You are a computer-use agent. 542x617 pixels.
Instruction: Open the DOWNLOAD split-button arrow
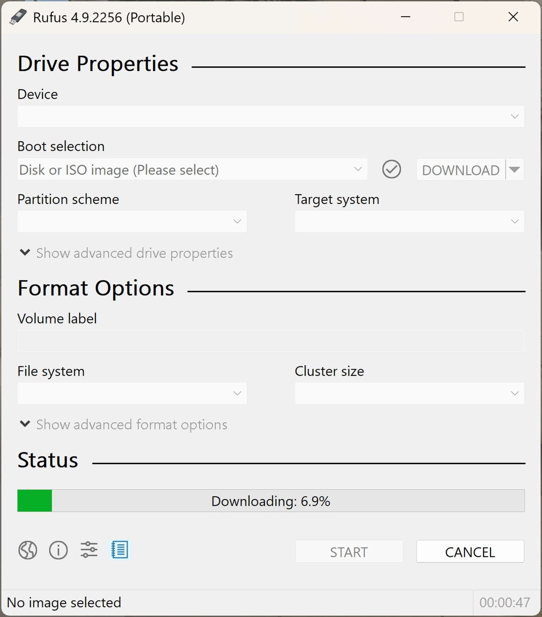point(515,169)
